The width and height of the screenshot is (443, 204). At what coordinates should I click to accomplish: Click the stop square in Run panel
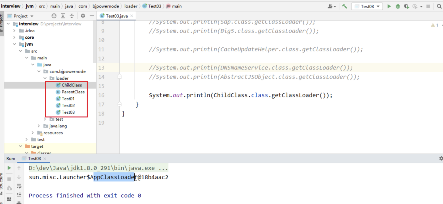click(x=9, y=179)
